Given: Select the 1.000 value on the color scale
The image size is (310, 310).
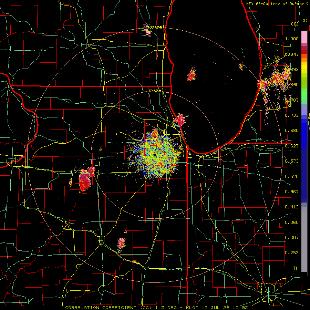Looking at the screenshot, I should tap(292, 39).
